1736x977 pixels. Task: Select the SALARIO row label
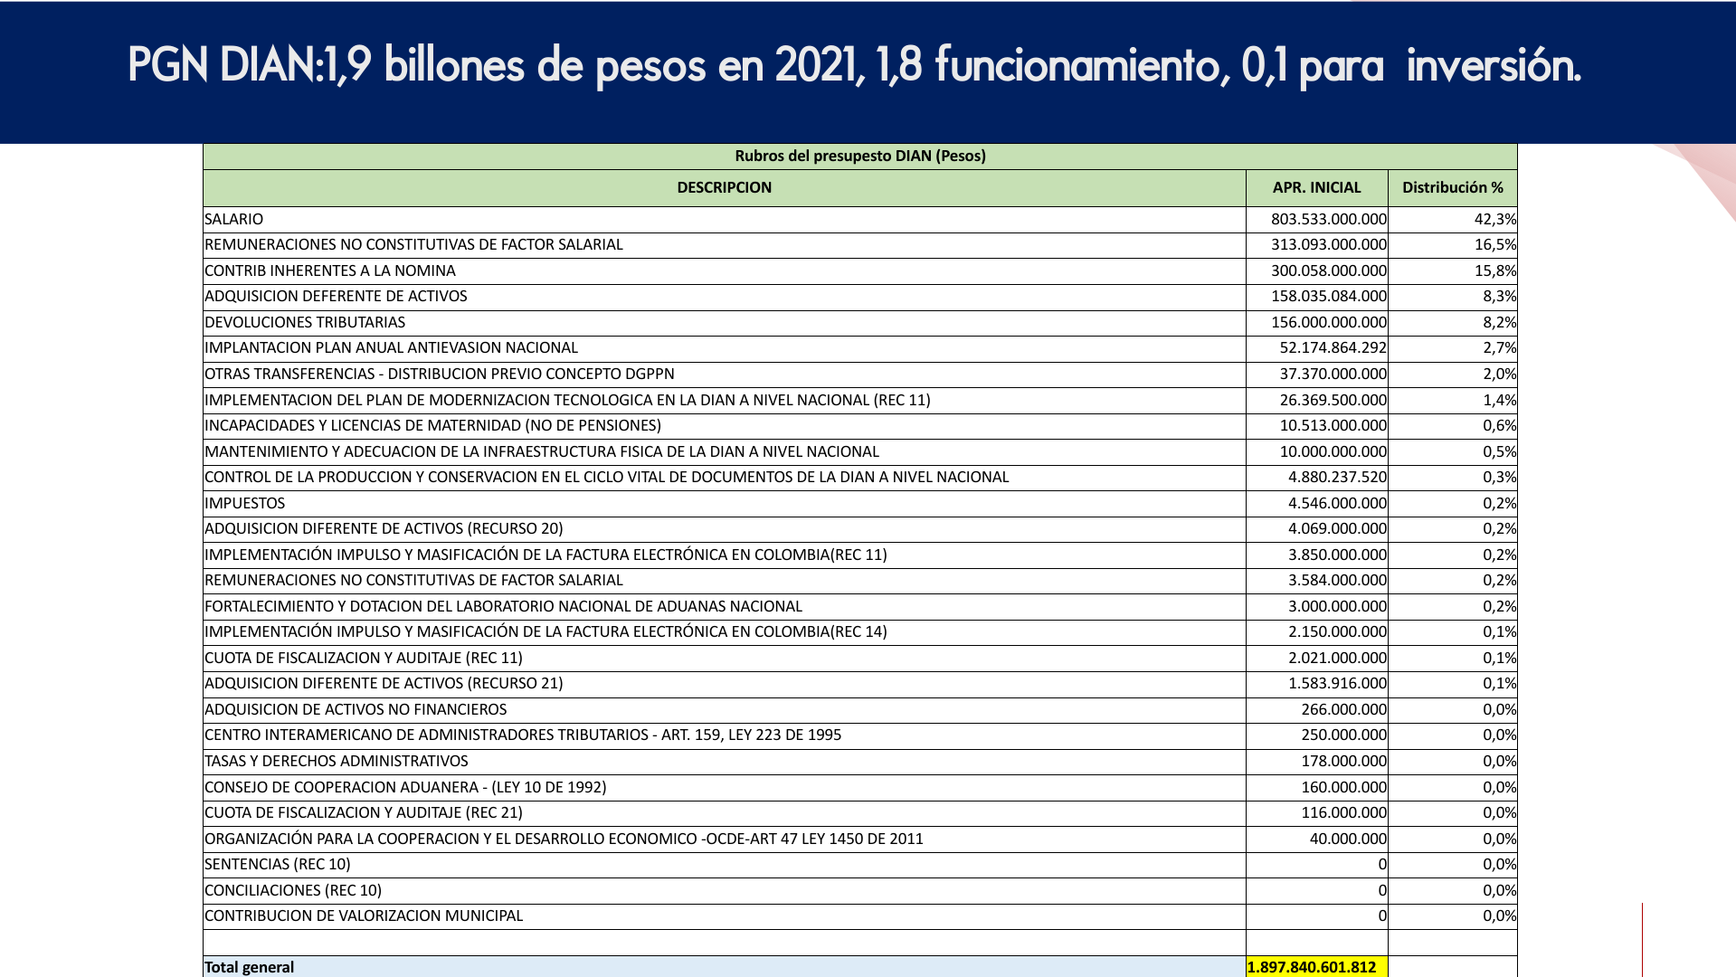click(234, 219)
